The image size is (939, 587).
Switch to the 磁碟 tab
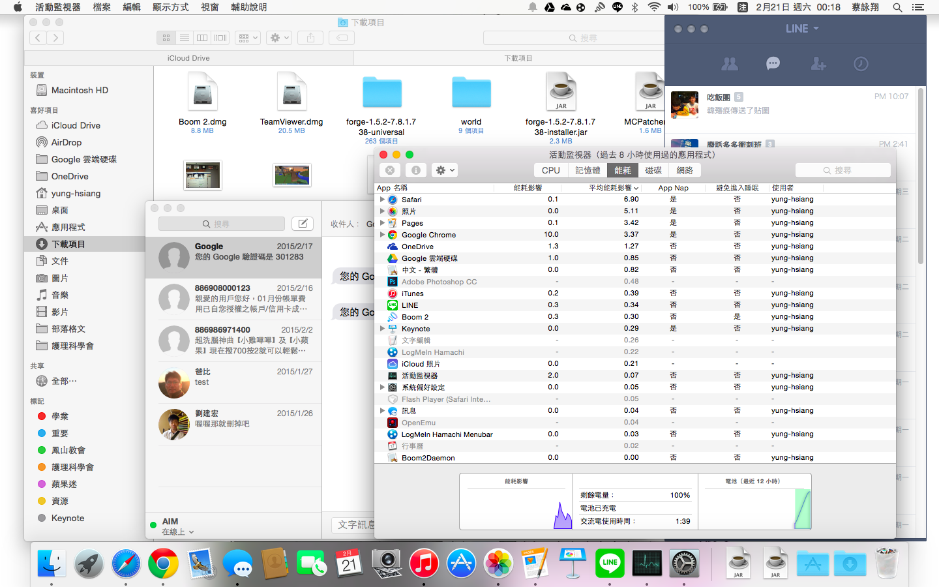click(x=653, y=170)
